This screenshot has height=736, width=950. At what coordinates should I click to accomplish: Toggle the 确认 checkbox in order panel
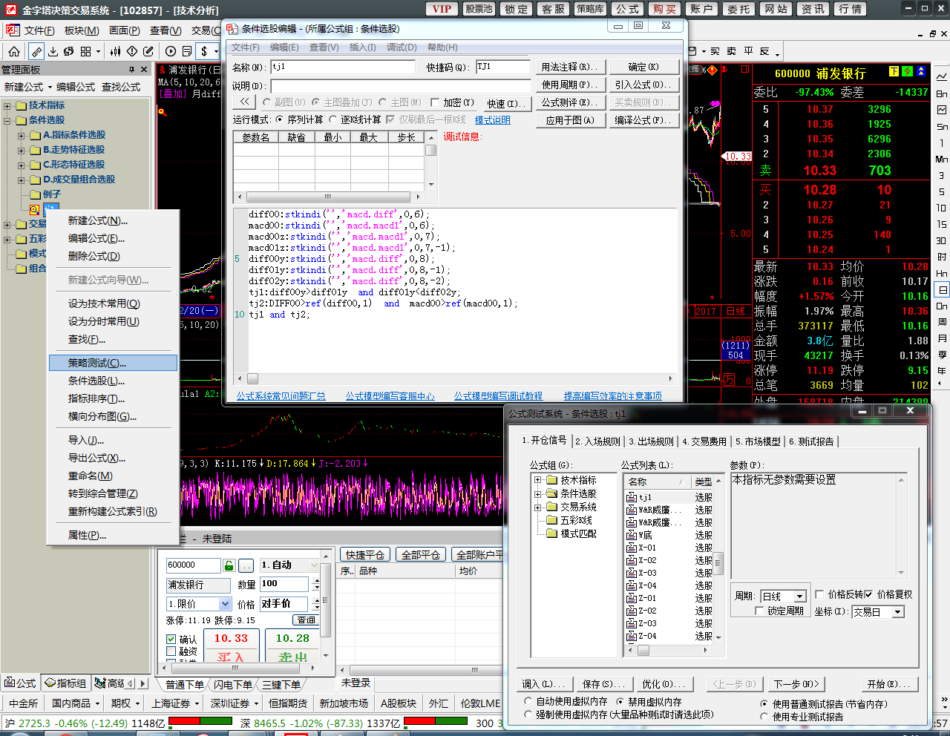coord(171,639)
